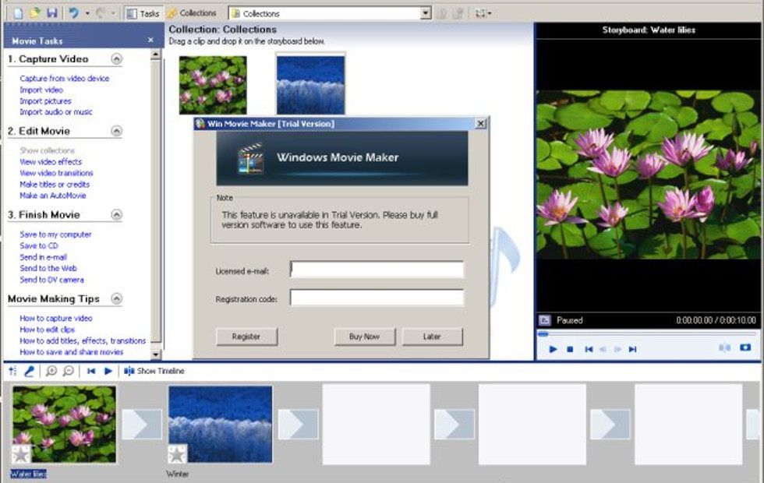
Task: Click the Set Audio Levels icon
Action: pyautogui.click(x=12, y=371)
